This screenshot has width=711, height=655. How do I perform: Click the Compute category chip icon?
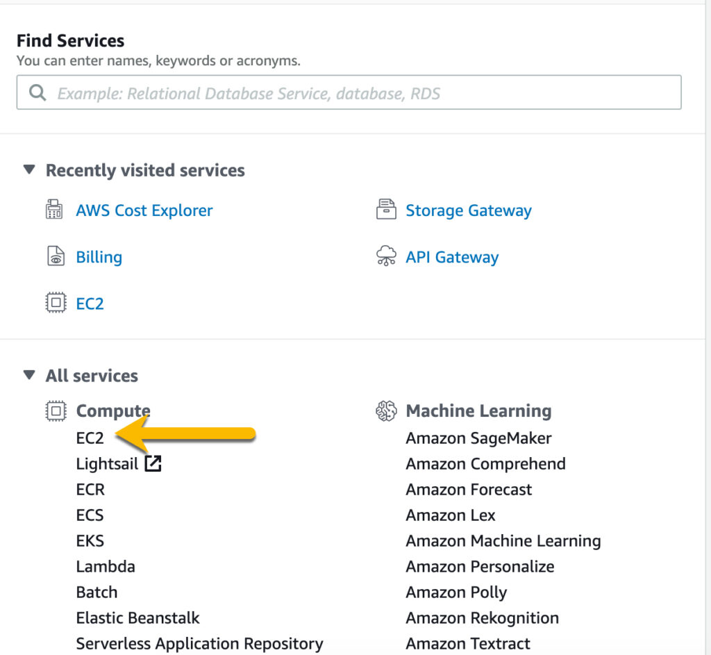click(56, 411)
